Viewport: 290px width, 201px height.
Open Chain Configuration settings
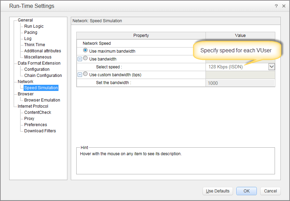43,76
